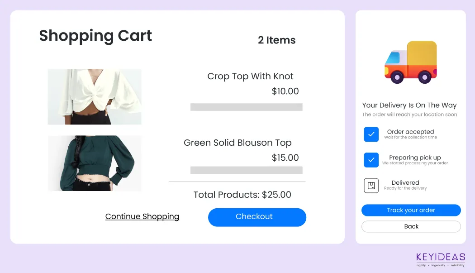Click the Crop Top With Knot title
The height and width of the screenshot is (273, 475).
point(250,77)
